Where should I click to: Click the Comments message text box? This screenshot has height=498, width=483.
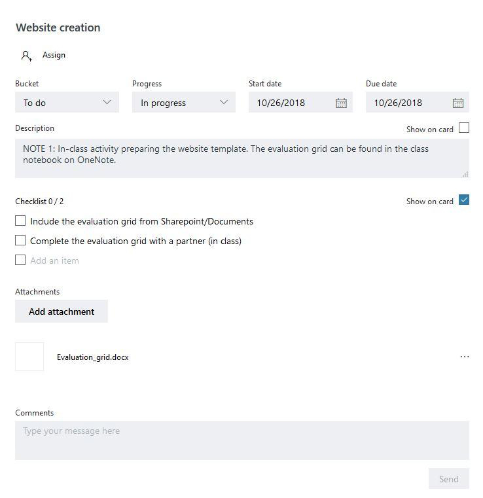coord(242,440)
